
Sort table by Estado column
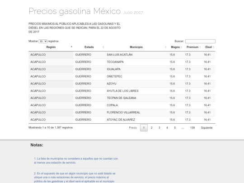pos(89,47)
